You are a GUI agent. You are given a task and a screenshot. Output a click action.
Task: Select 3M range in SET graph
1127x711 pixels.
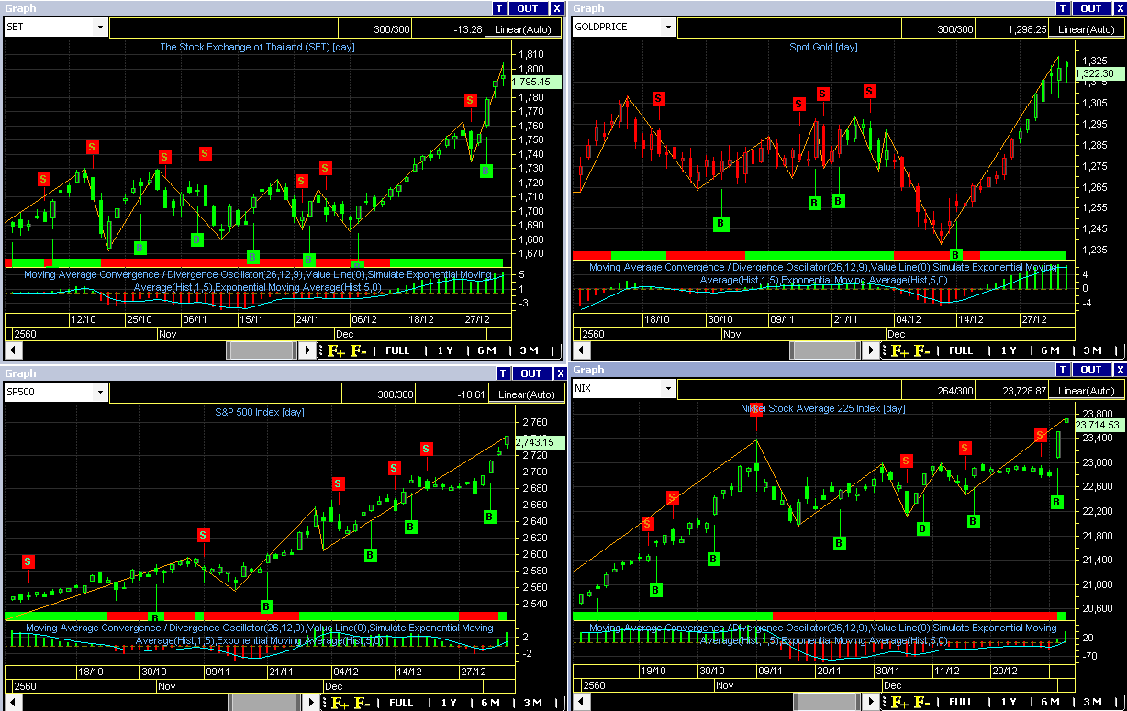click(530, 350)
